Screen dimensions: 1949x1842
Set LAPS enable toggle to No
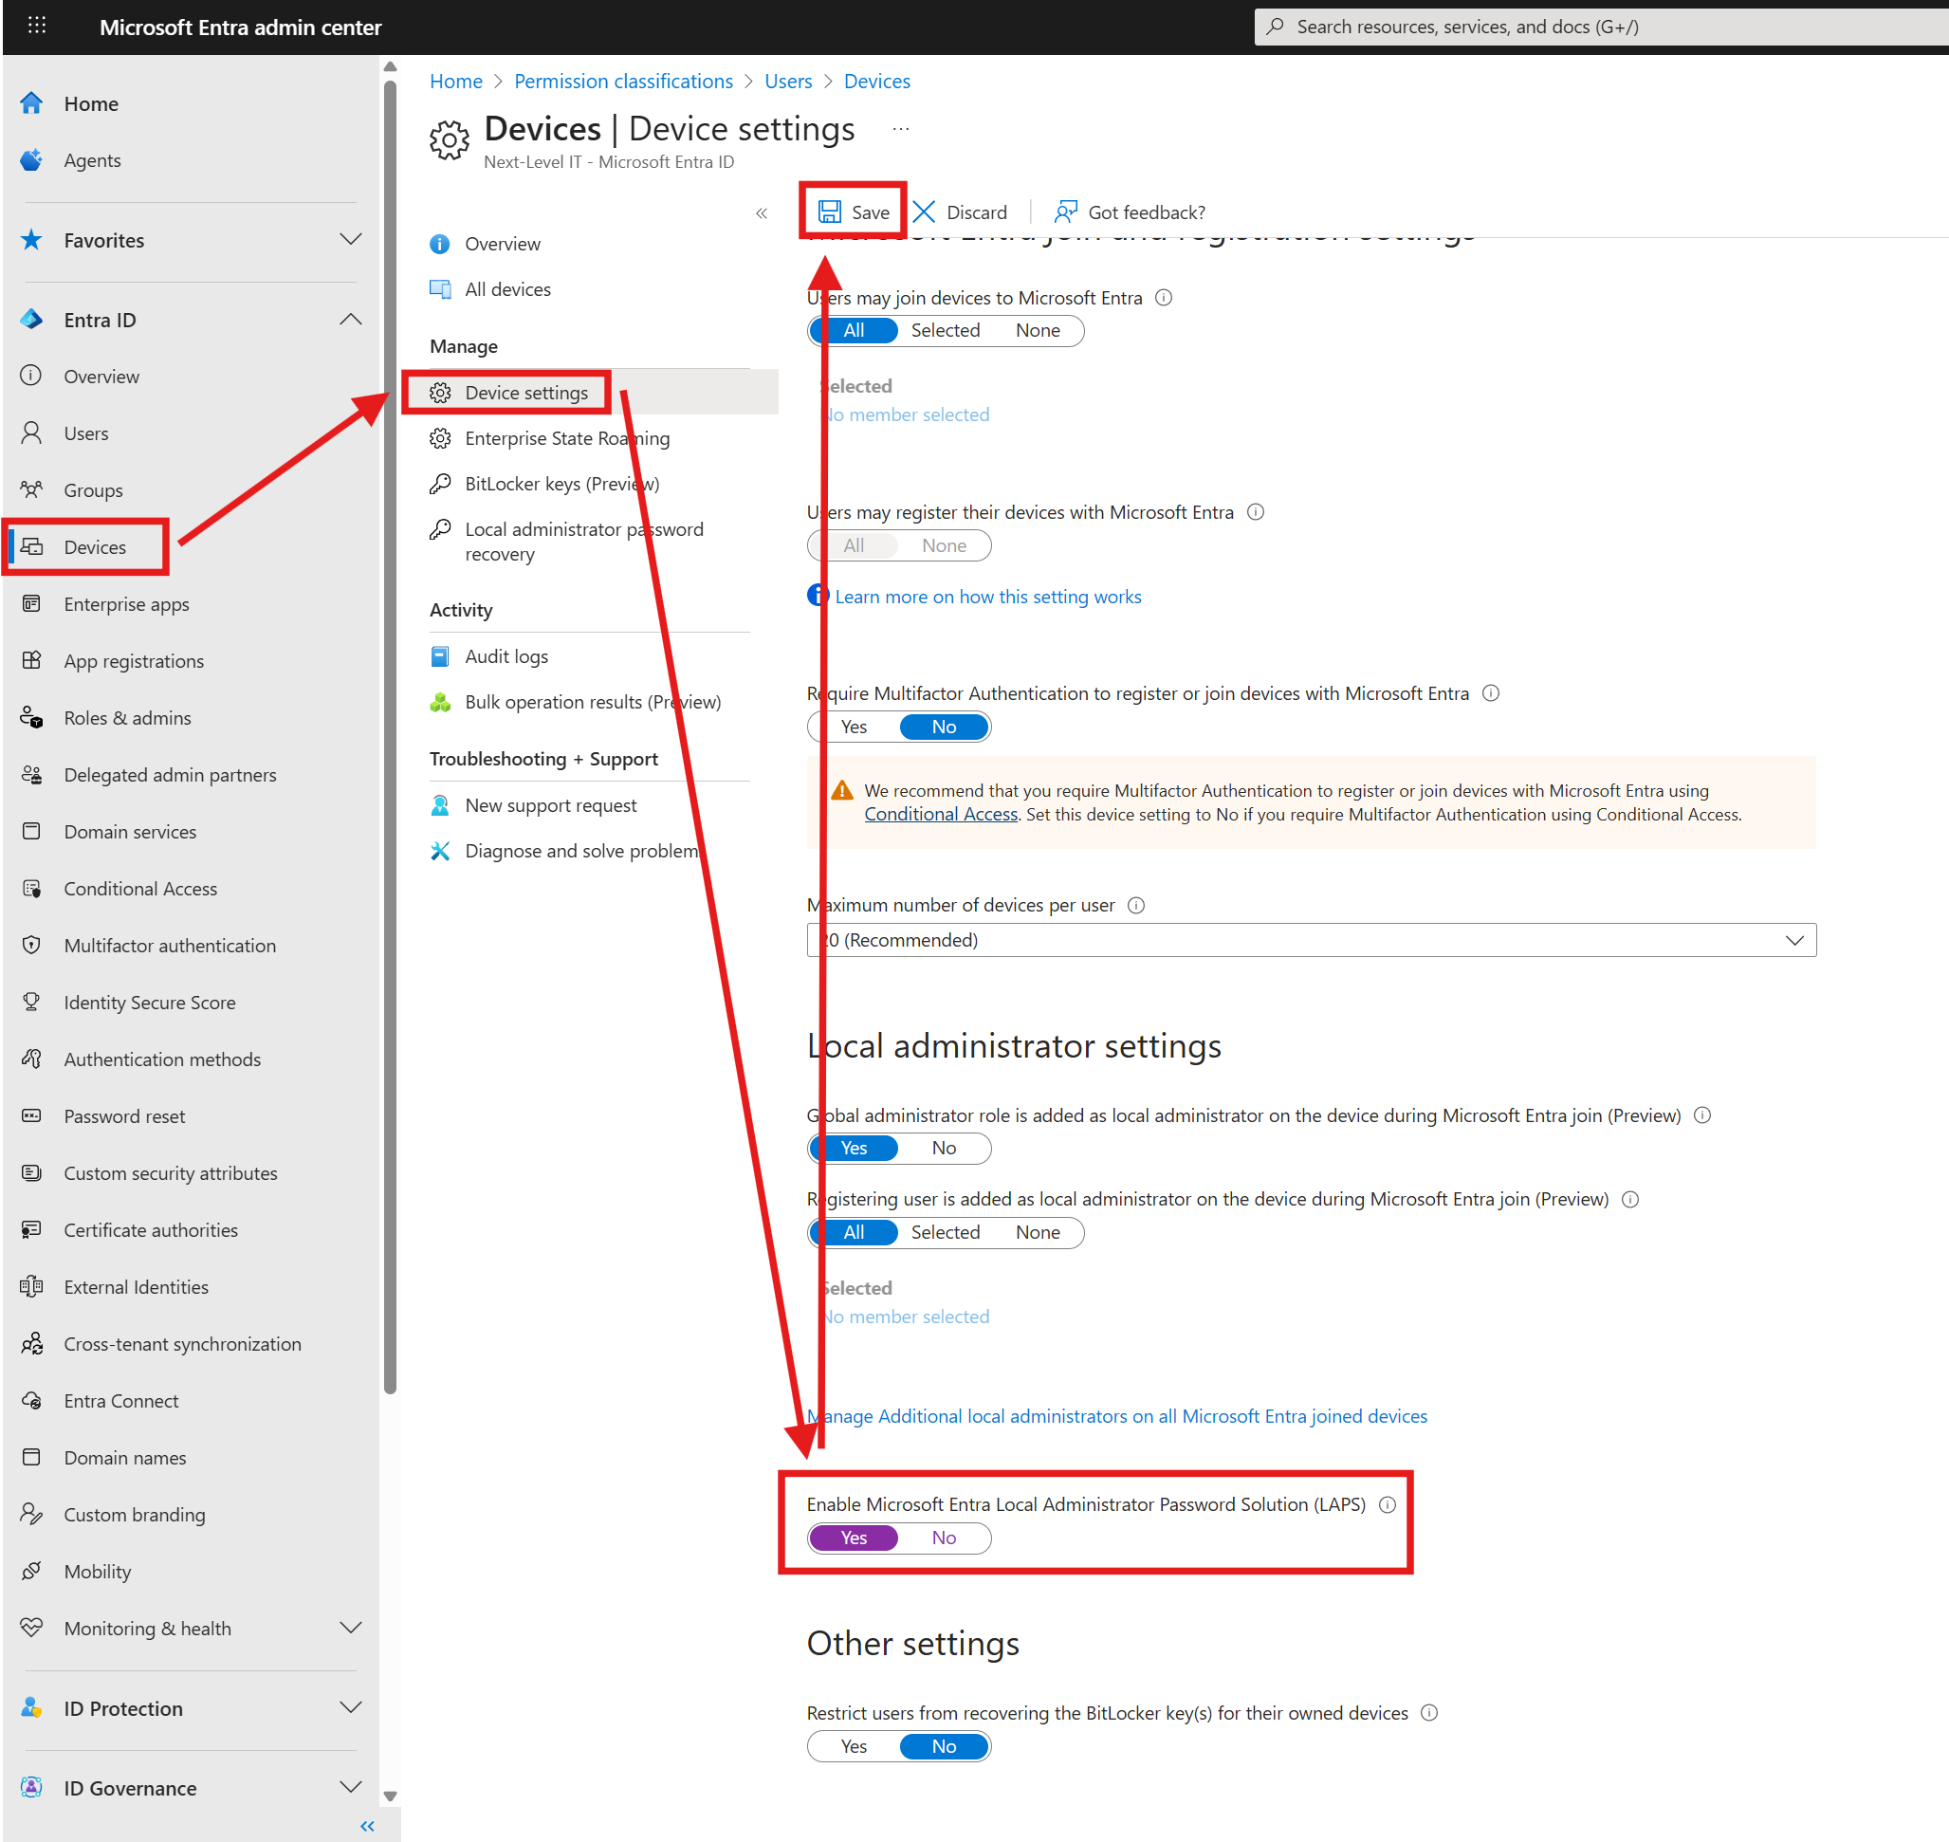click(x=944, y=1538)
